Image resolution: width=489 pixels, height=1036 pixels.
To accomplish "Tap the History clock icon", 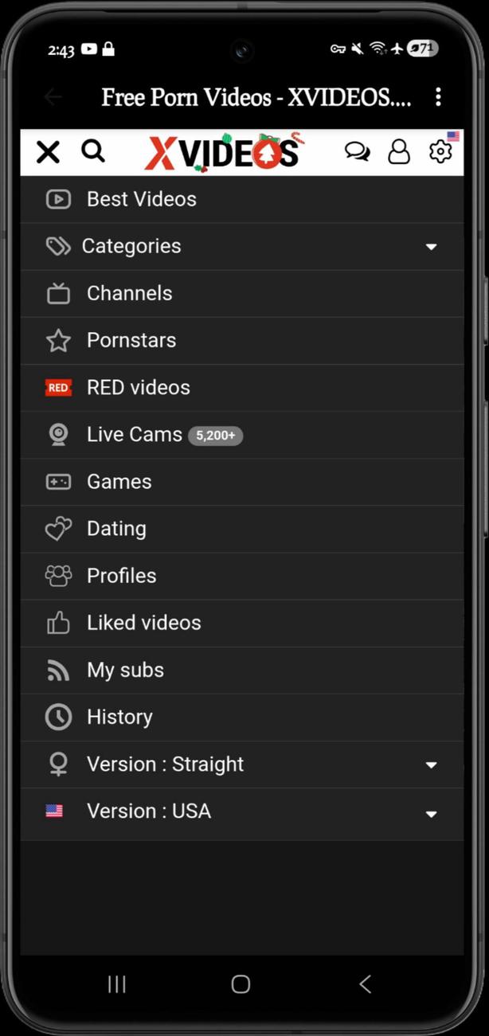I will 58,717.
